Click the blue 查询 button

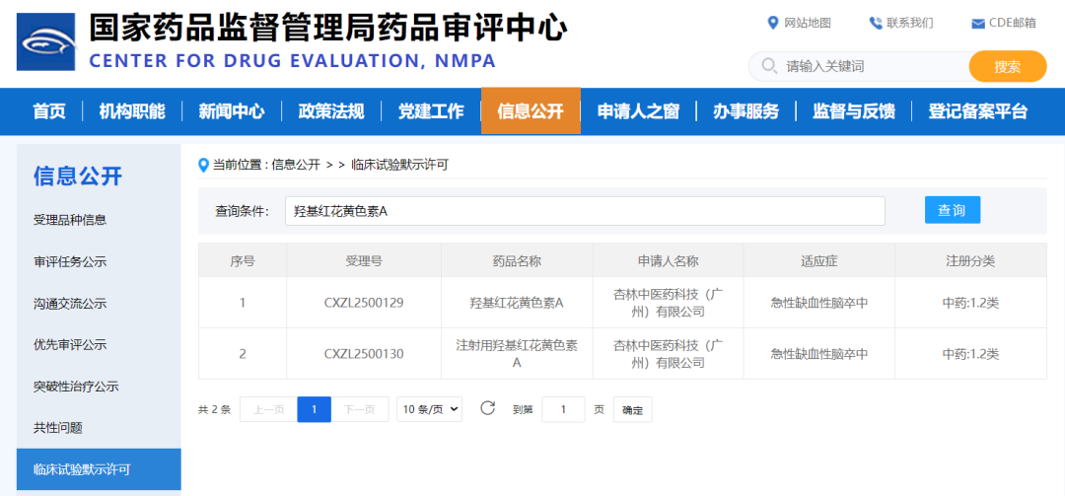click(953, 210)
